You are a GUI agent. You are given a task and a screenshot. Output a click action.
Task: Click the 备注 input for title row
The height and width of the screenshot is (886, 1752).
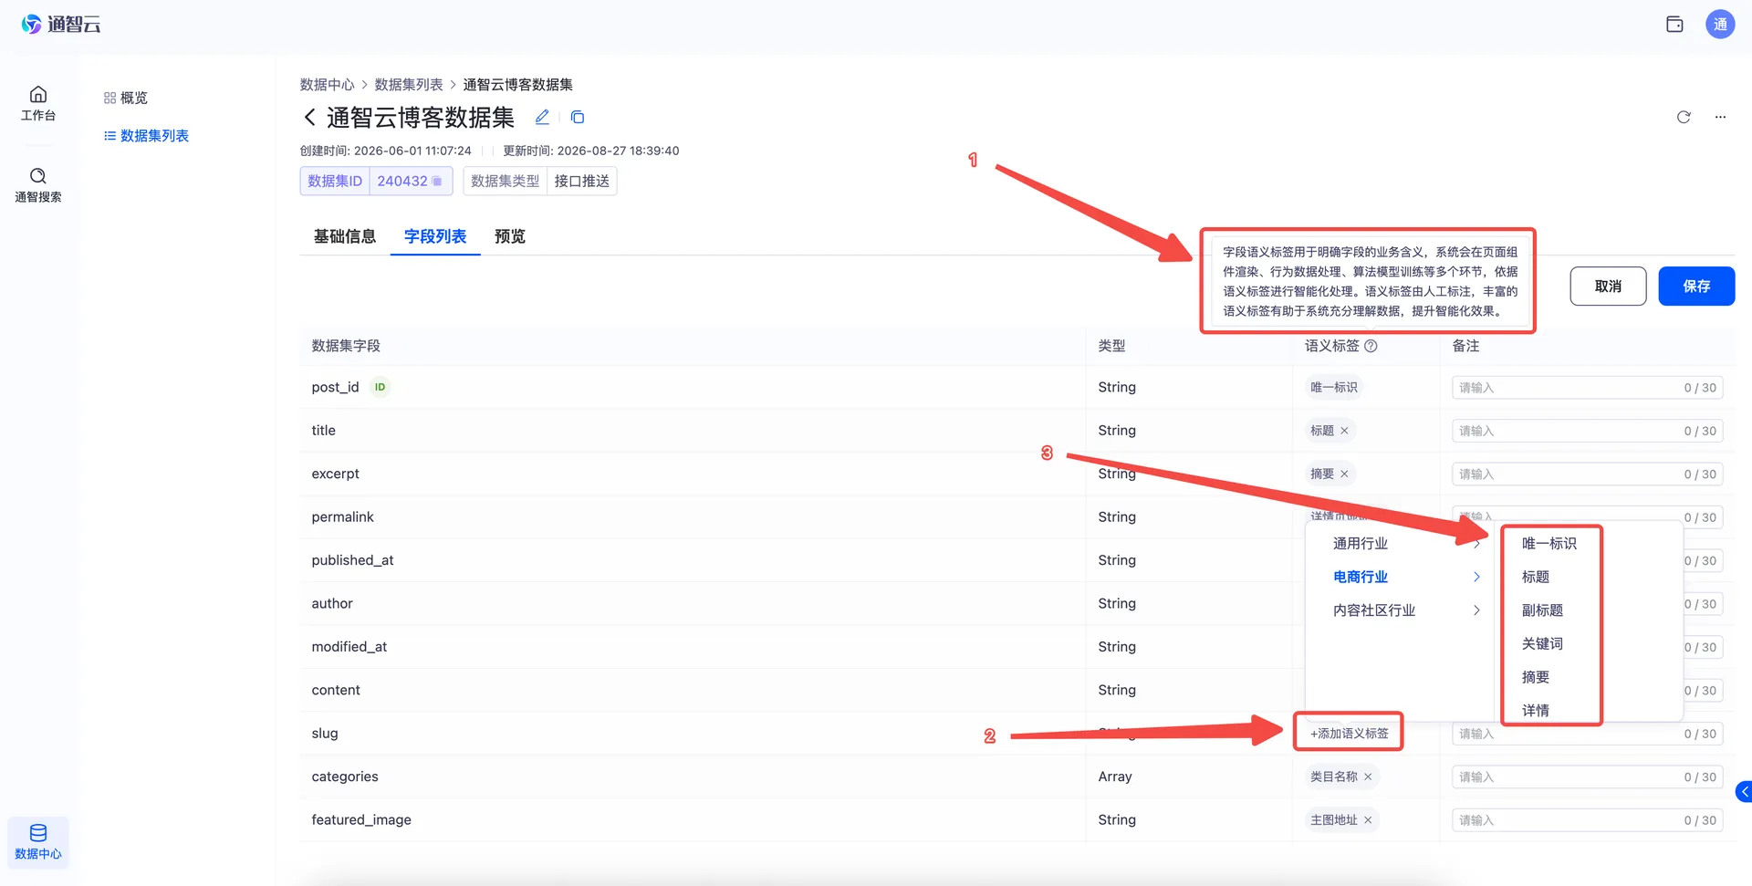pos(1587,431)
